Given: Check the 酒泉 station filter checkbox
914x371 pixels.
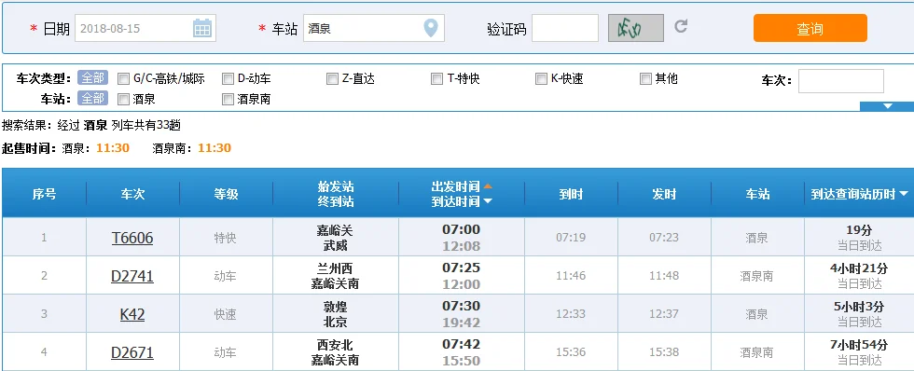Looking at the screenshot, I should pos(123,100).
